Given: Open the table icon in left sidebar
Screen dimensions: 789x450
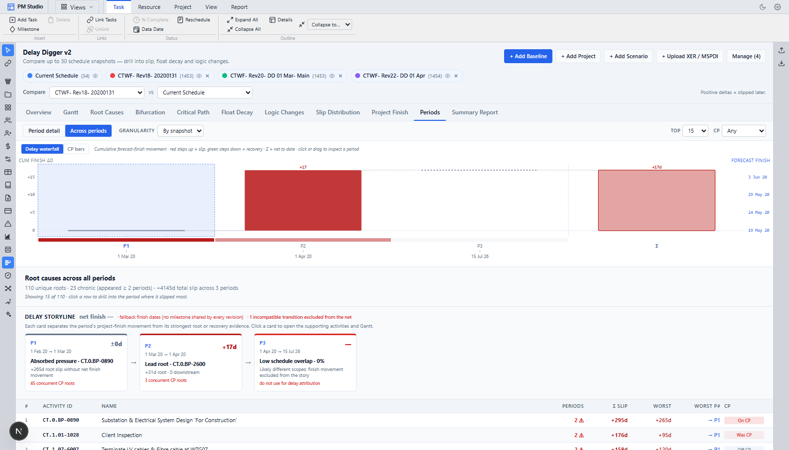Looking at the screenshot, I should (x=8, y=172).
